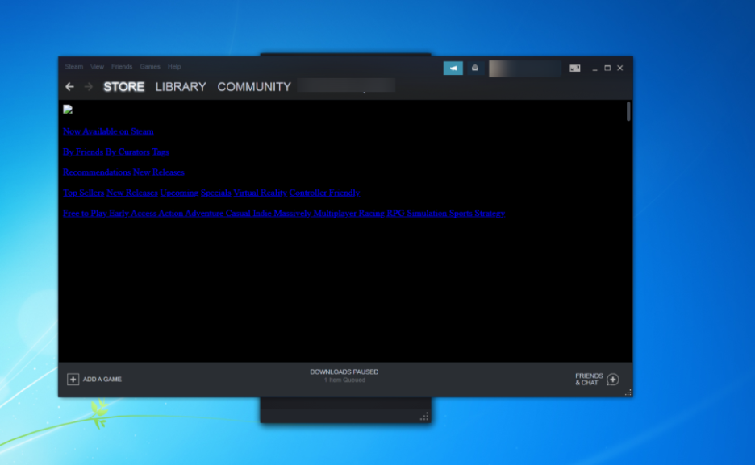Browse the Early Access link

point(133,213)
